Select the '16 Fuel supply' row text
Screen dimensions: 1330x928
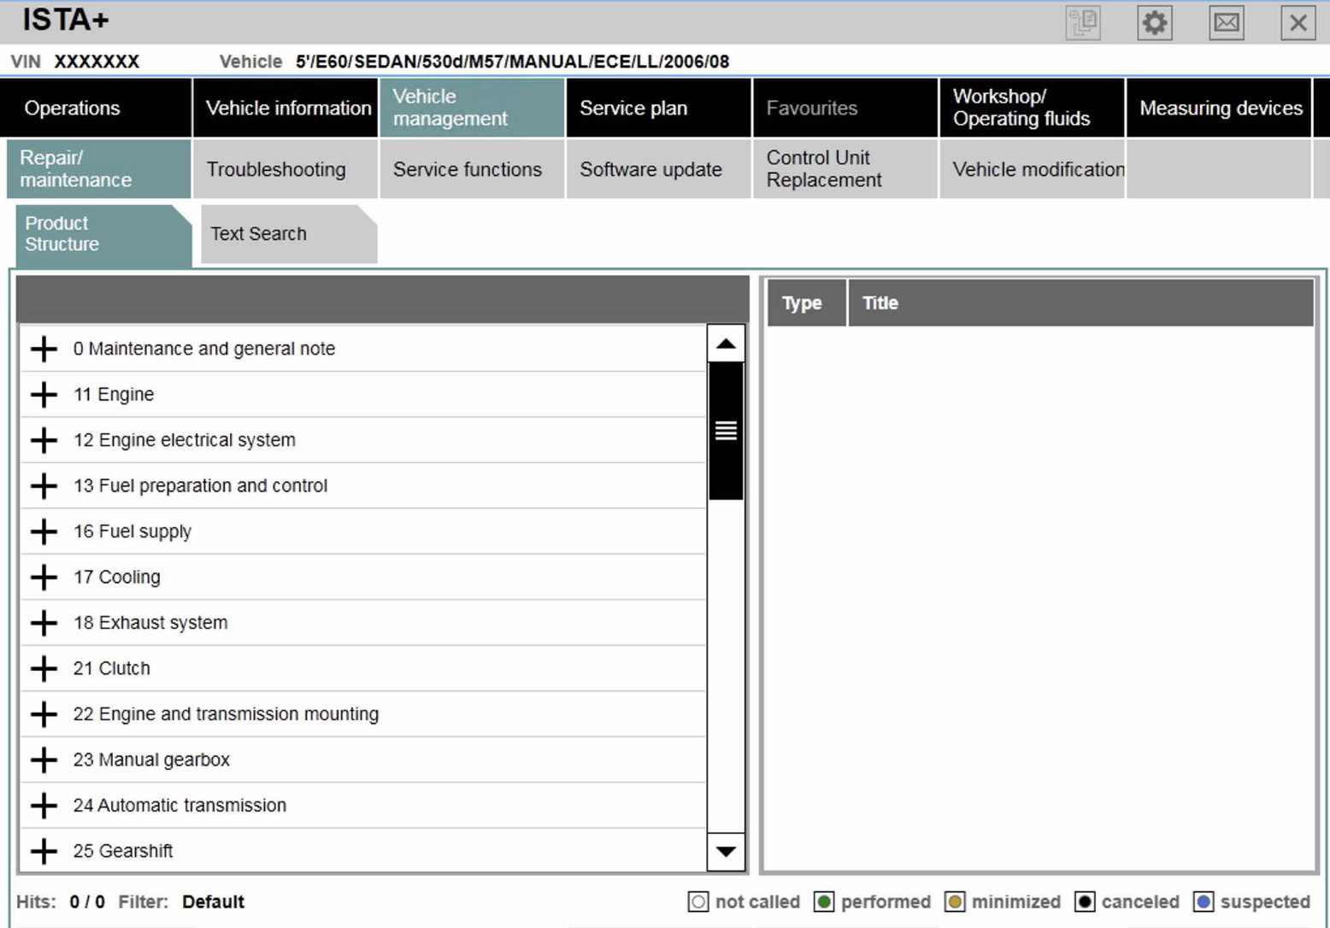132,532
